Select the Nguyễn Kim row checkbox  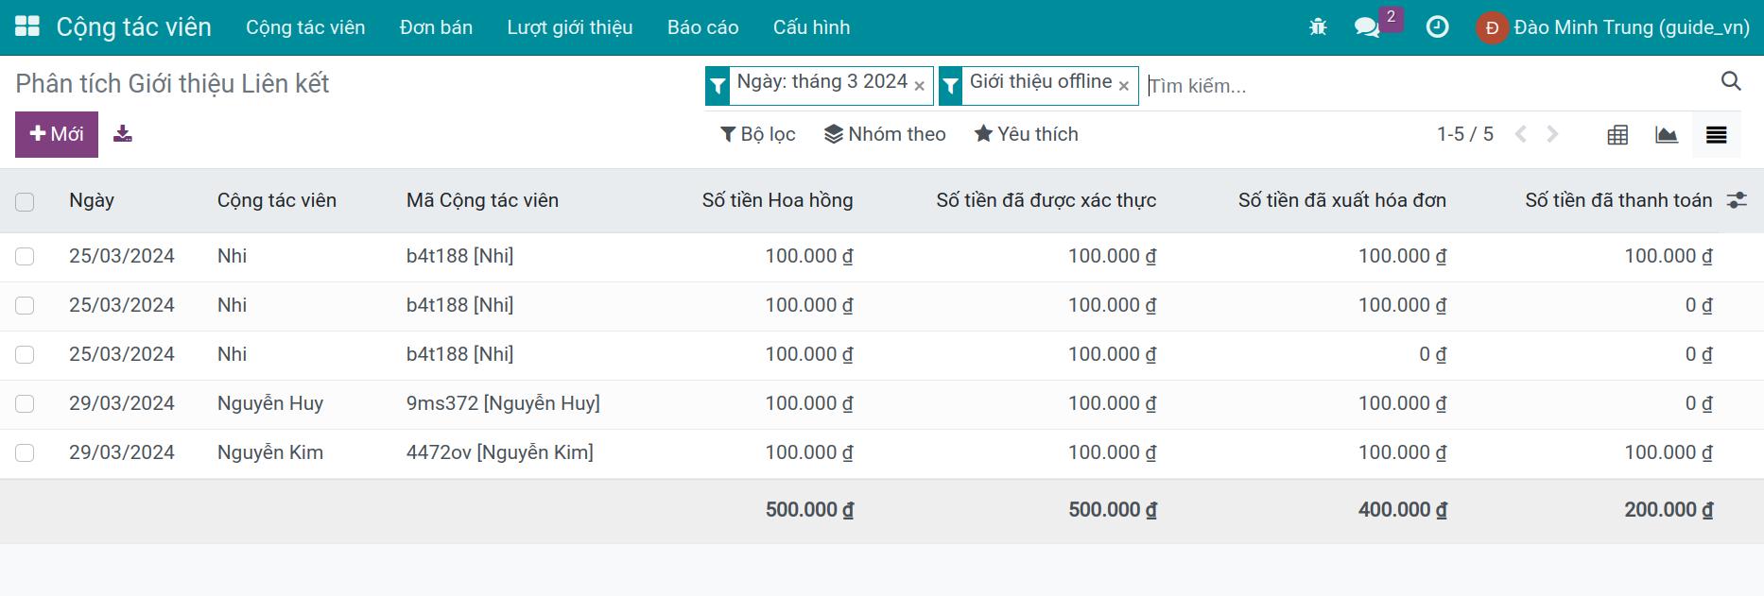pyautogui.click(x=25, y=453)
